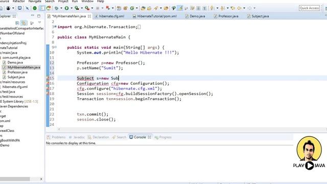Click the Next Annotation arrow icon
The width and height of the screenshot is (327, 184).
212,8
